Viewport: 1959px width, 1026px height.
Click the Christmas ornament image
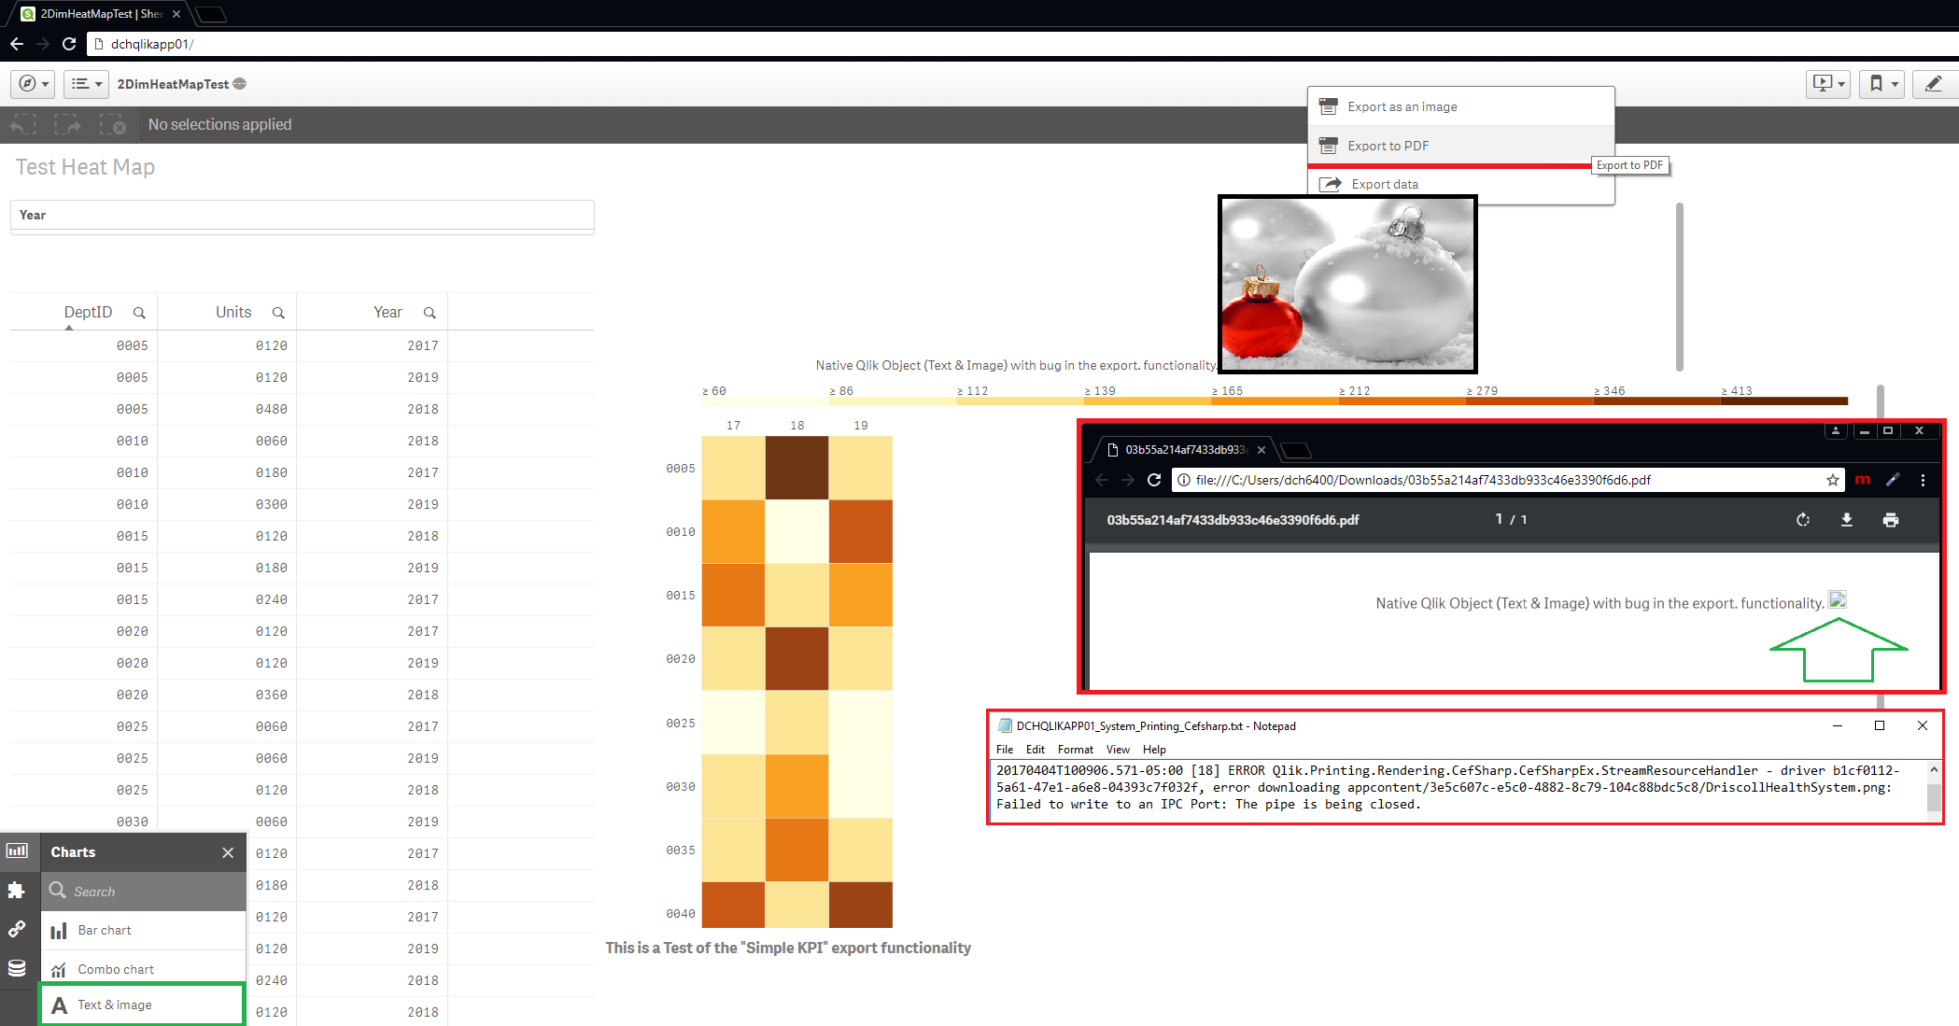(x=1347, y=284)
